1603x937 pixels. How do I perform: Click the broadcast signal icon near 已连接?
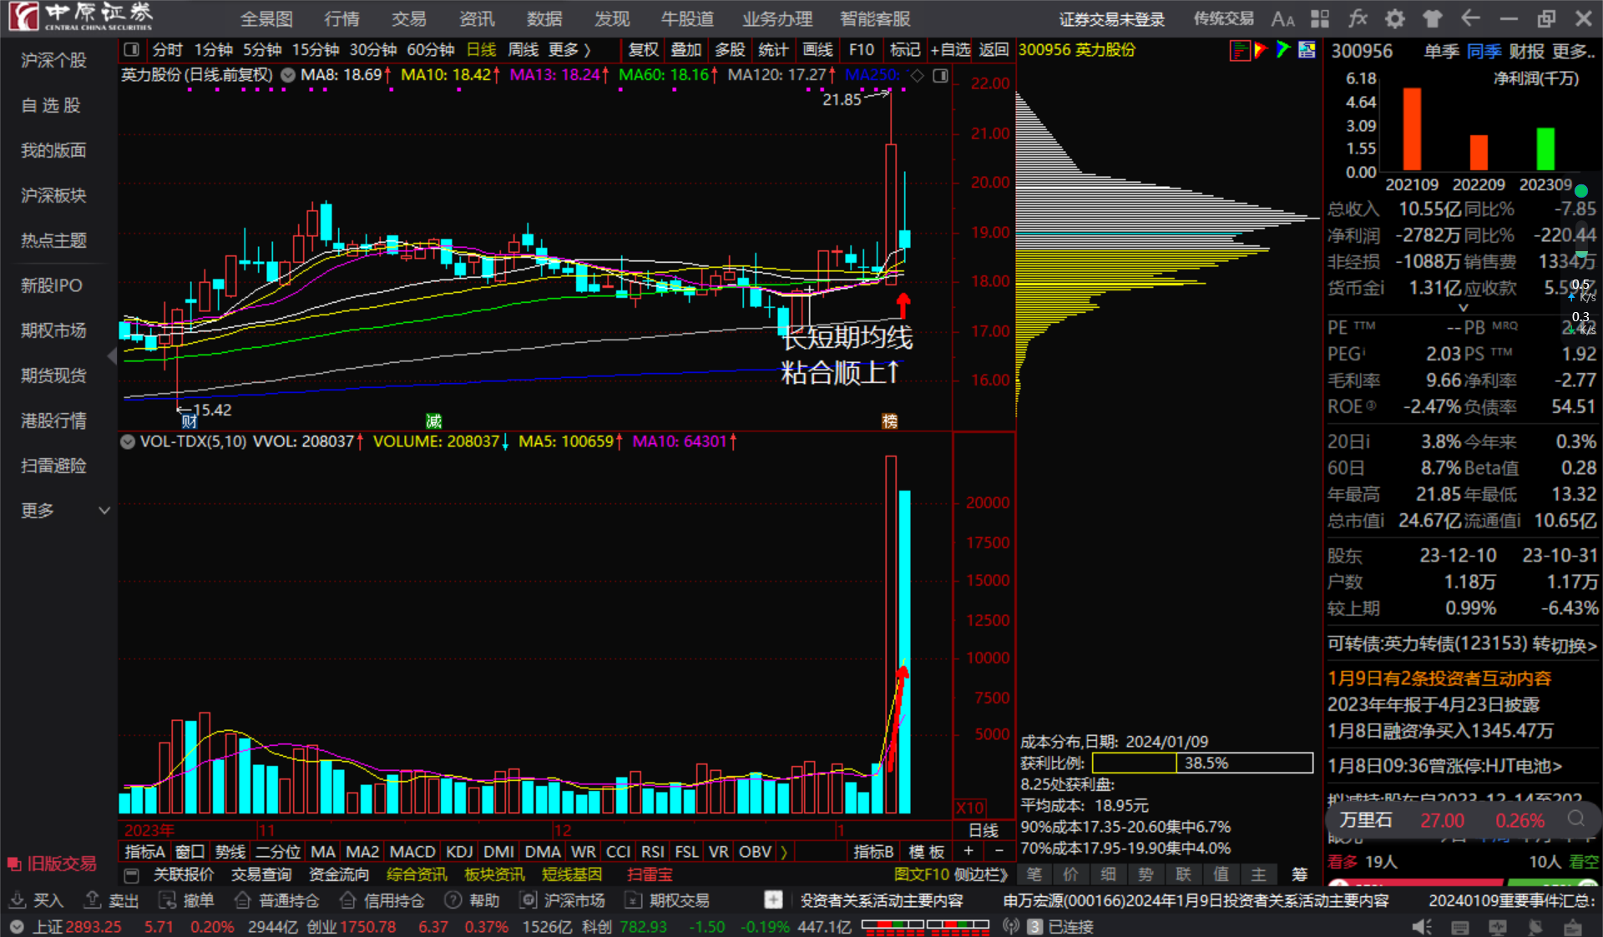[1011, 927]
